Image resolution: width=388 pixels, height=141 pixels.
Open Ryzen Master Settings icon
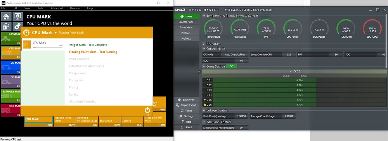pos(181,116)
